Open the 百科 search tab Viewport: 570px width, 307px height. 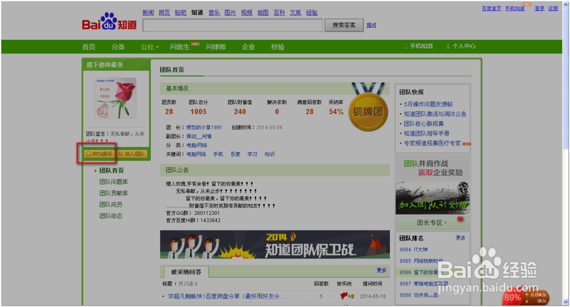pos(279,13)
